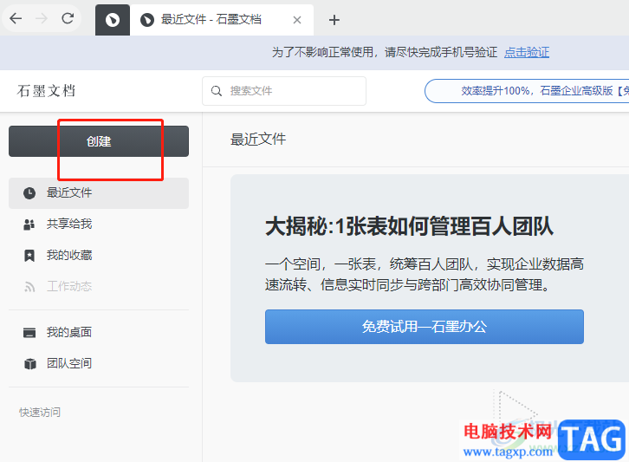This screenshot has height=462, width=629.
Task: Click the 工作动态 feed icon
Action: click(29, 287)
